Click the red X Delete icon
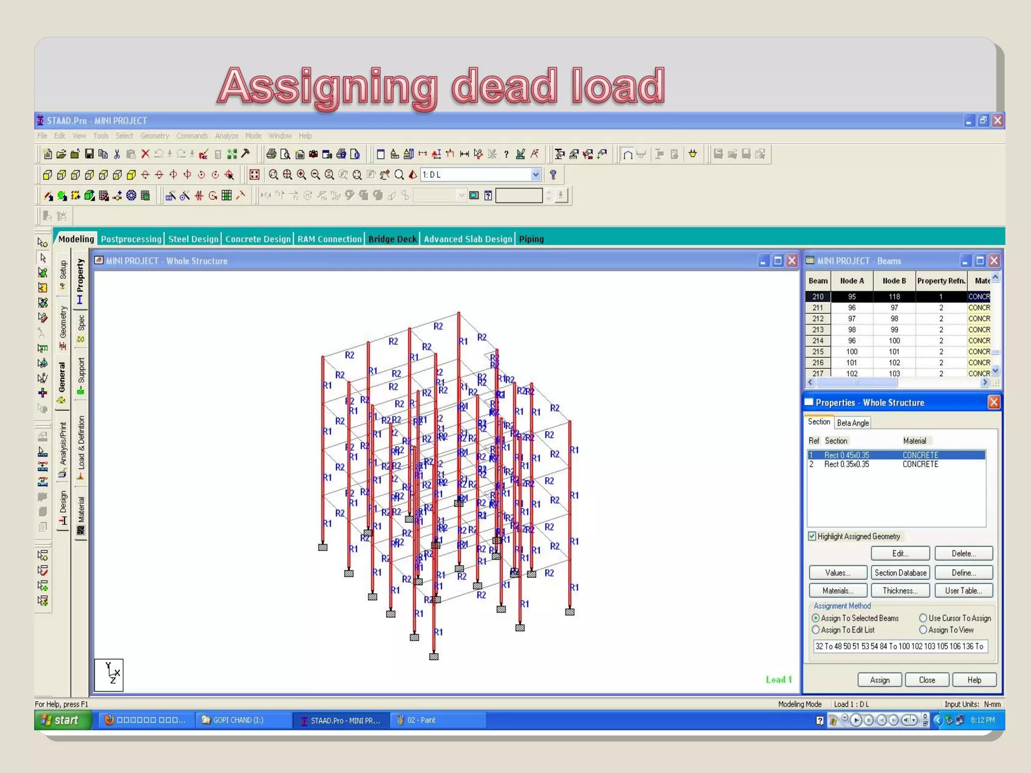This screenshot has width=1031, height=773. (145, 154)
